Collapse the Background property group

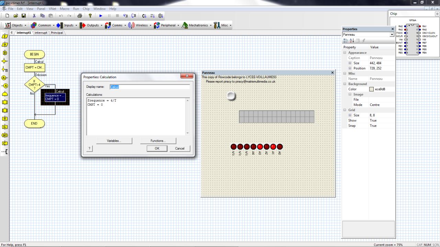tap(345, 84)
